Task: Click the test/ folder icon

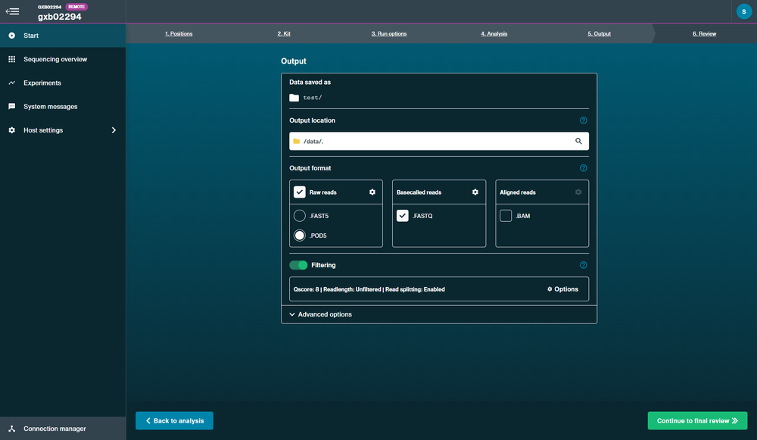Action: point(294,98)
